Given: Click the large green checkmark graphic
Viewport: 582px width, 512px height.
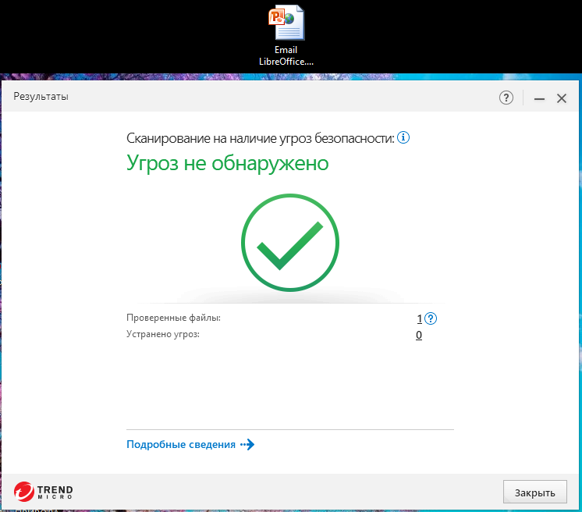Looking at the screenshot, I should pyautogui.click(x=290, y=243).
